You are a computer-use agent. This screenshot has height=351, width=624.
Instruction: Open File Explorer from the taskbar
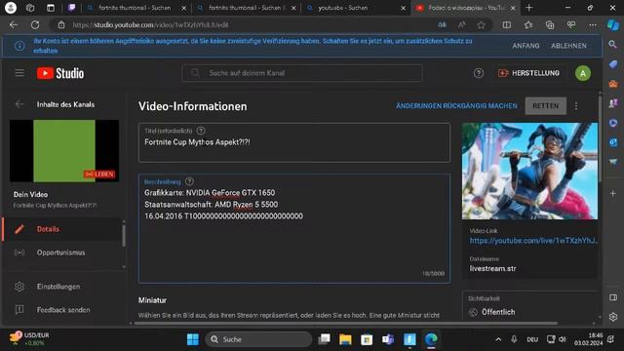345,339
